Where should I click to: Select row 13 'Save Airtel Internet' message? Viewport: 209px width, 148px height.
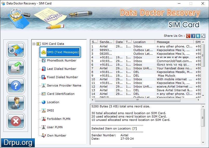tap(174, 90)
